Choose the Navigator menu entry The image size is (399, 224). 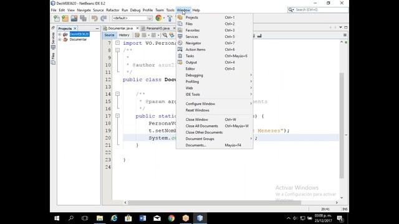(x=214, y=43)
